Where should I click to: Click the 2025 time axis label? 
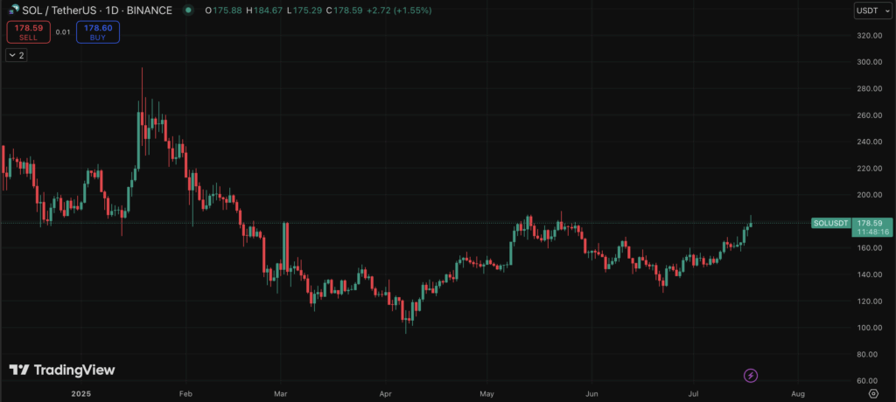coord(81,394)
